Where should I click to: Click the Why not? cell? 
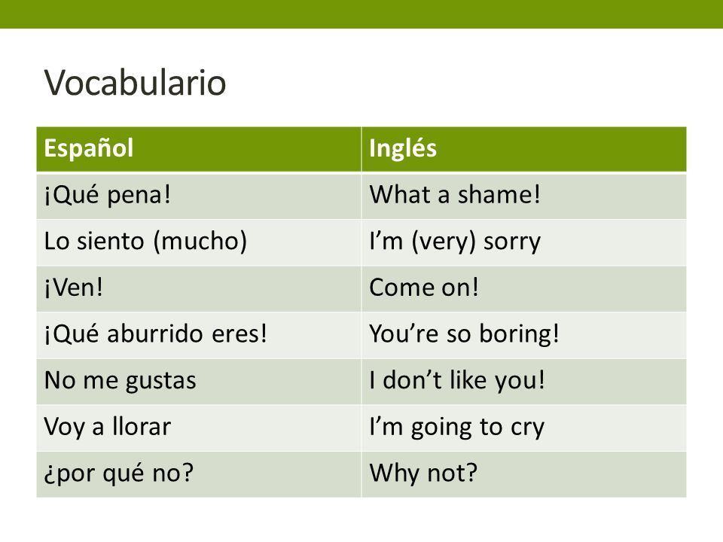(524, 475)
